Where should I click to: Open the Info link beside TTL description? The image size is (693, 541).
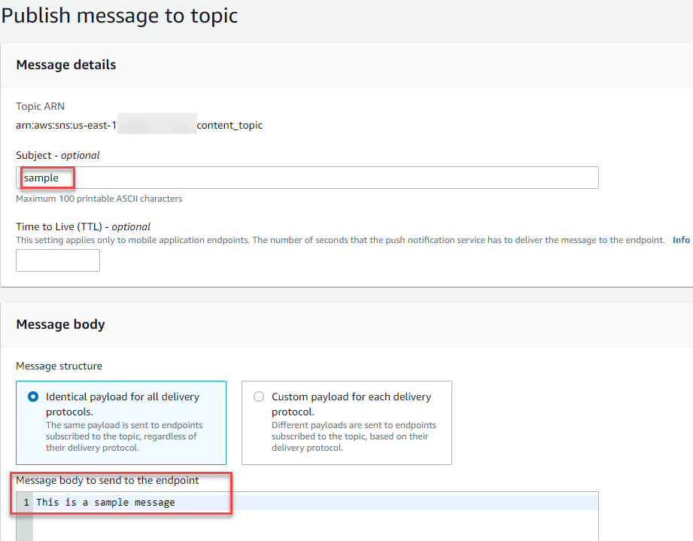coord(681,240)
